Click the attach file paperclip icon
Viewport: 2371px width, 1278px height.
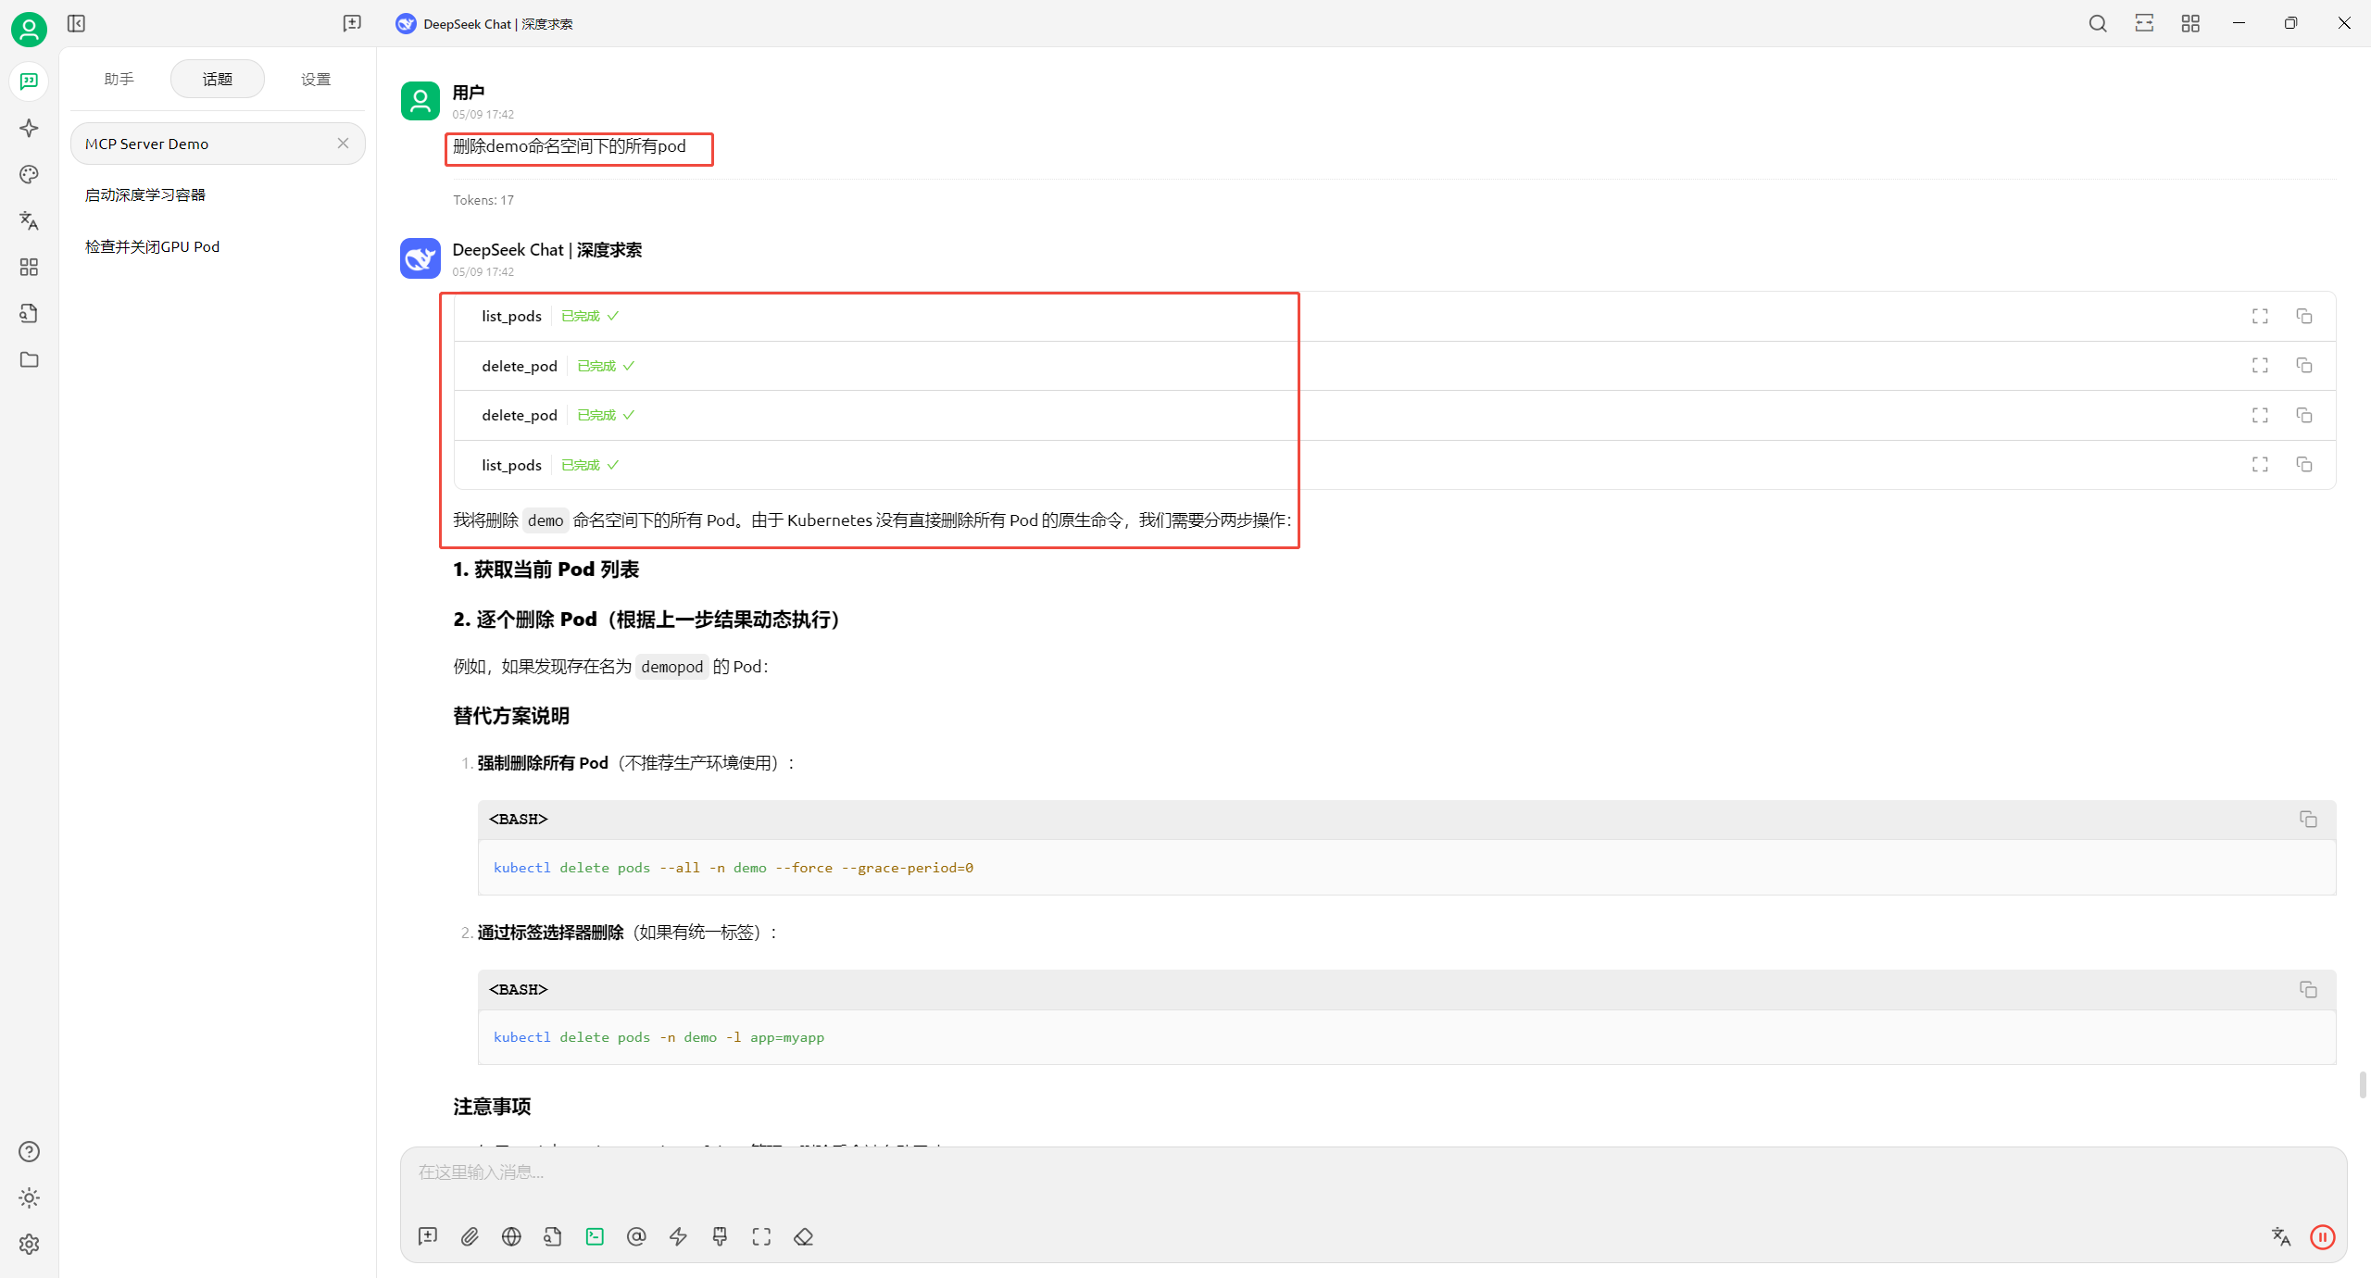(x=470, y=1236)
